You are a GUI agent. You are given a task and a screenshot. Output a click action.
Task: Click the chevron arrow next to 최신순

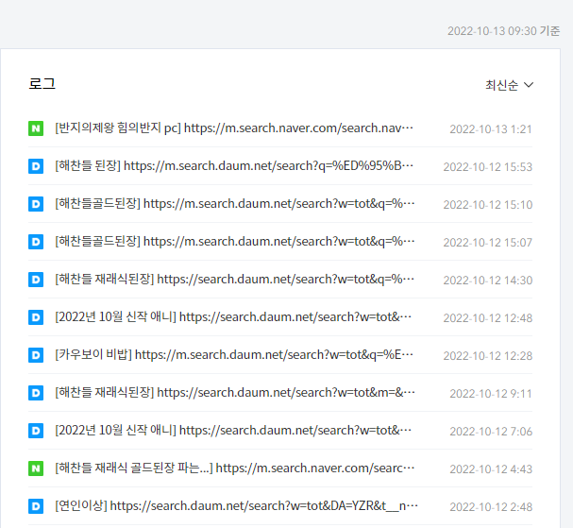pos(529,85)
